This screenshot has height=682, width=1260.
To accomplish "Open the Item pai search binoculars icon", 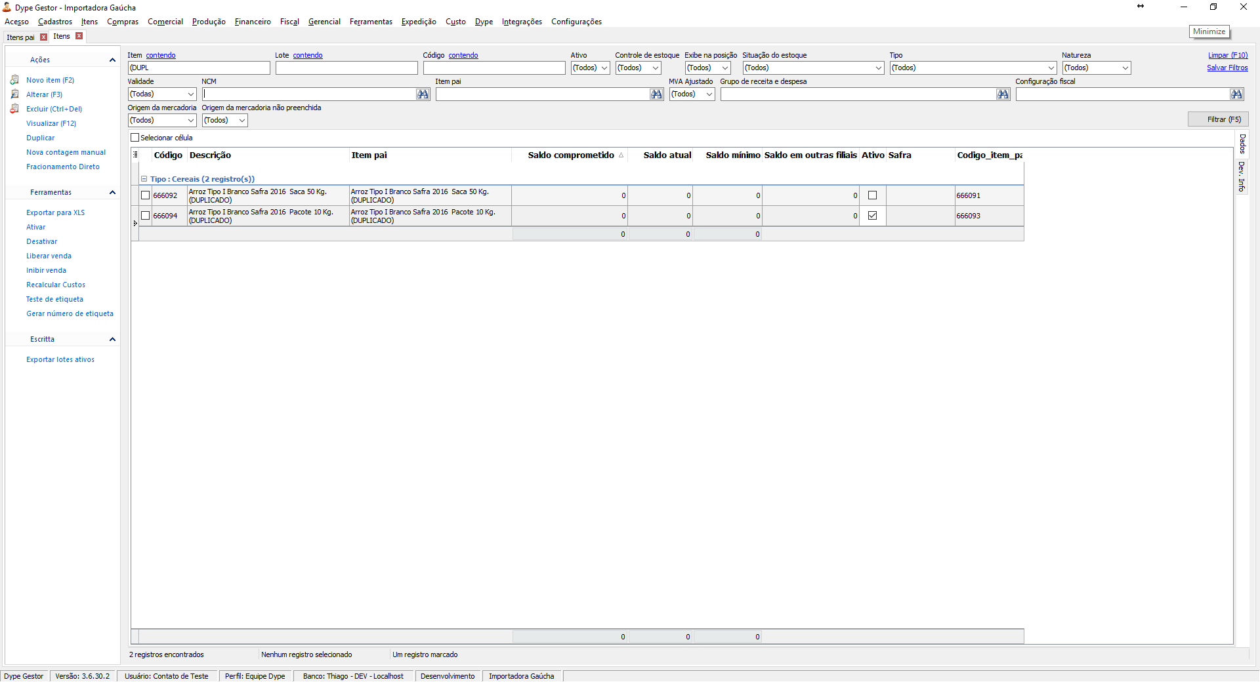I will point(656,94).
